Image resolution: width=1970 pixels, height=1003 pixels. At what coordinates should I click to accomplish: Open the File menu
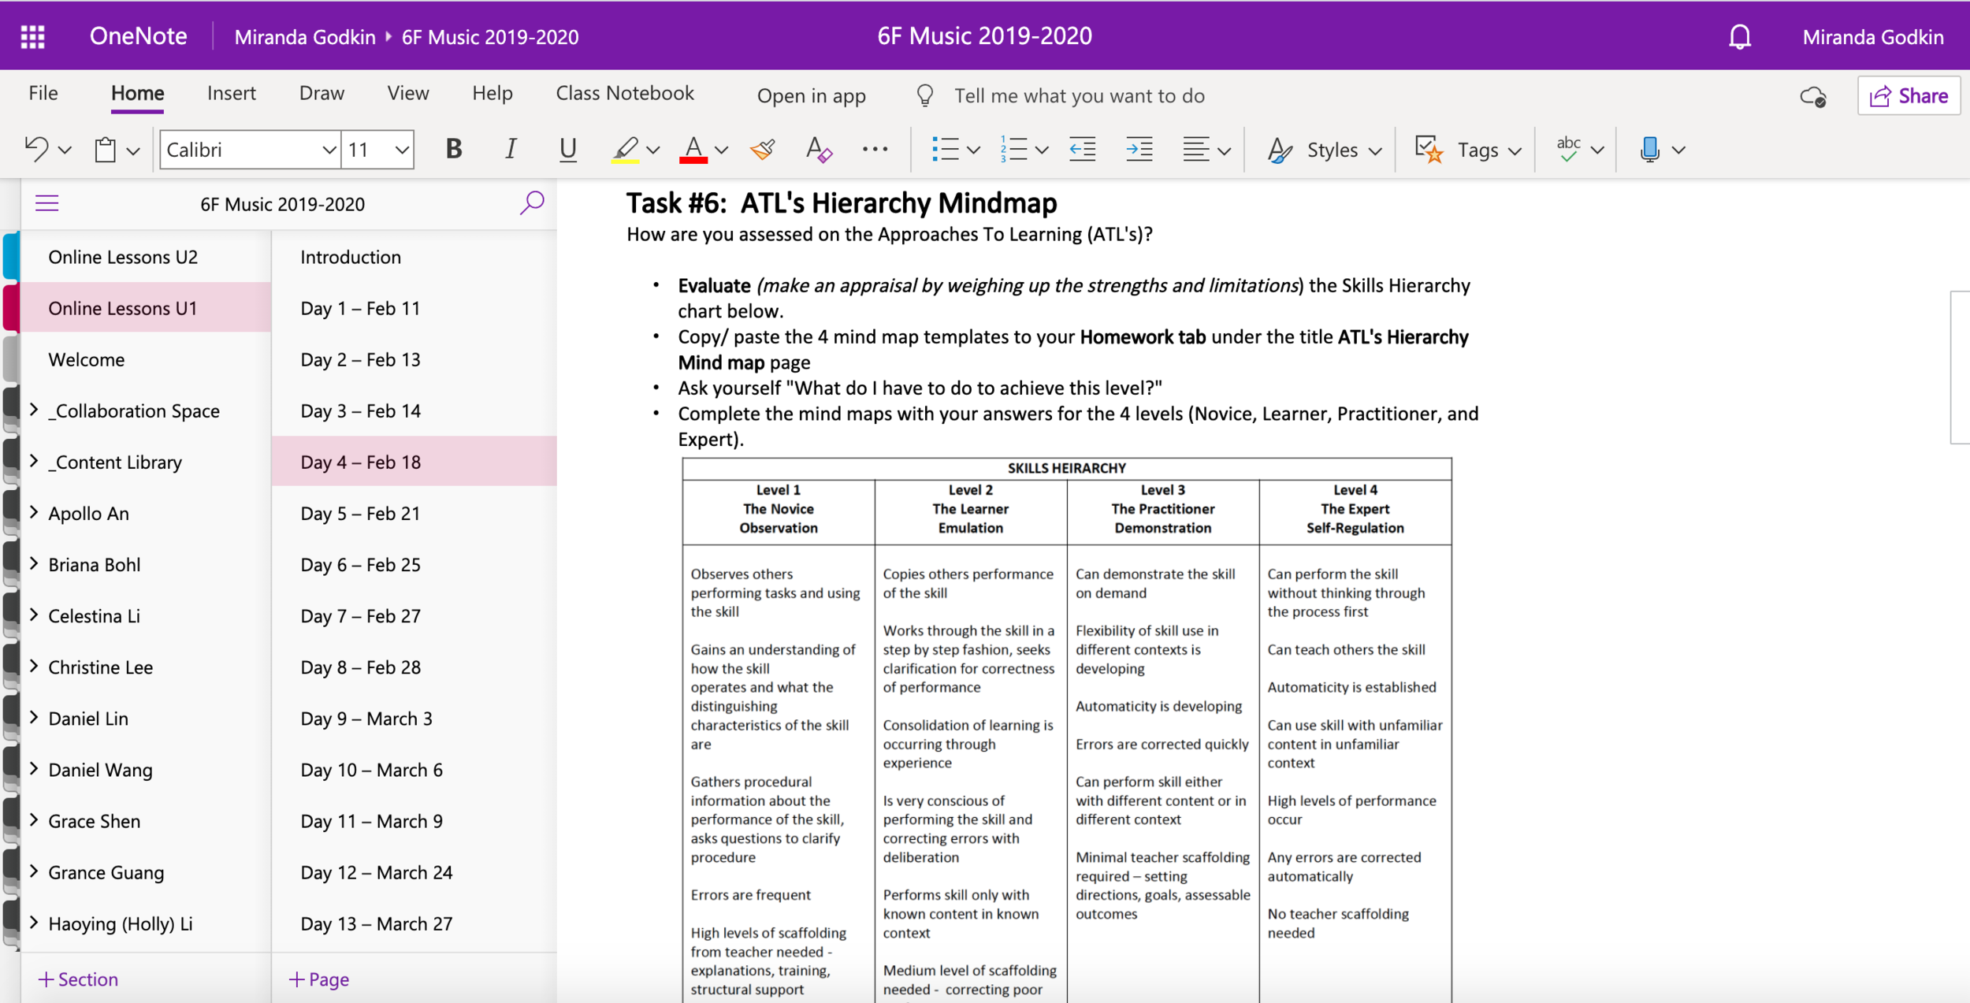click(43, 93)
